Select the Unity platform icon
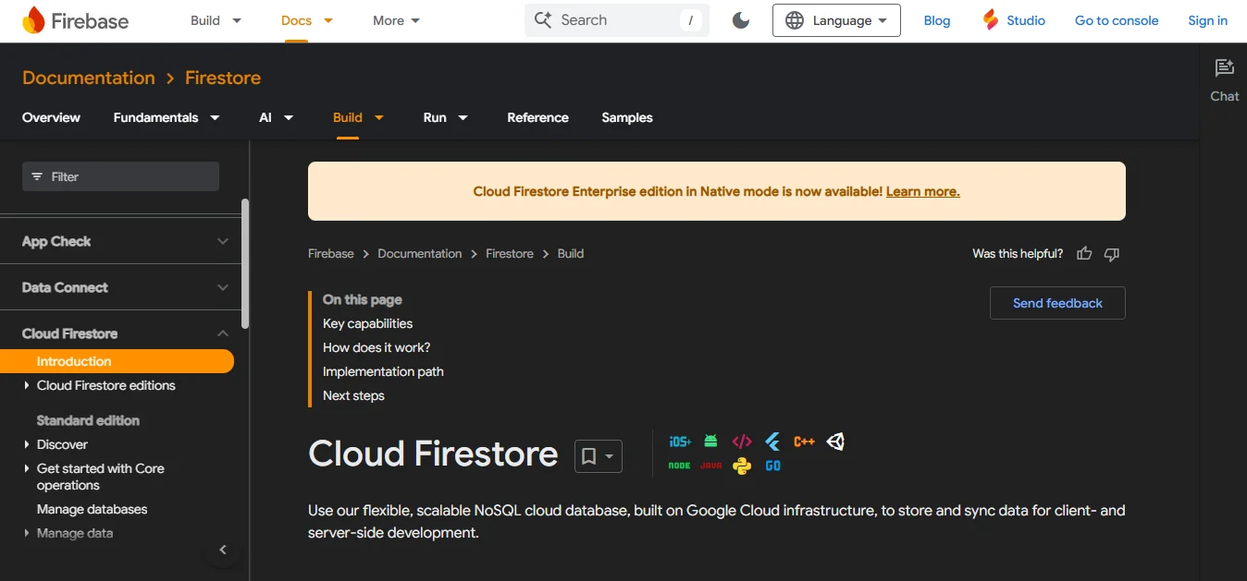Image resolution: width=1247 pixels, height=581 pixels. click(835, 442)
